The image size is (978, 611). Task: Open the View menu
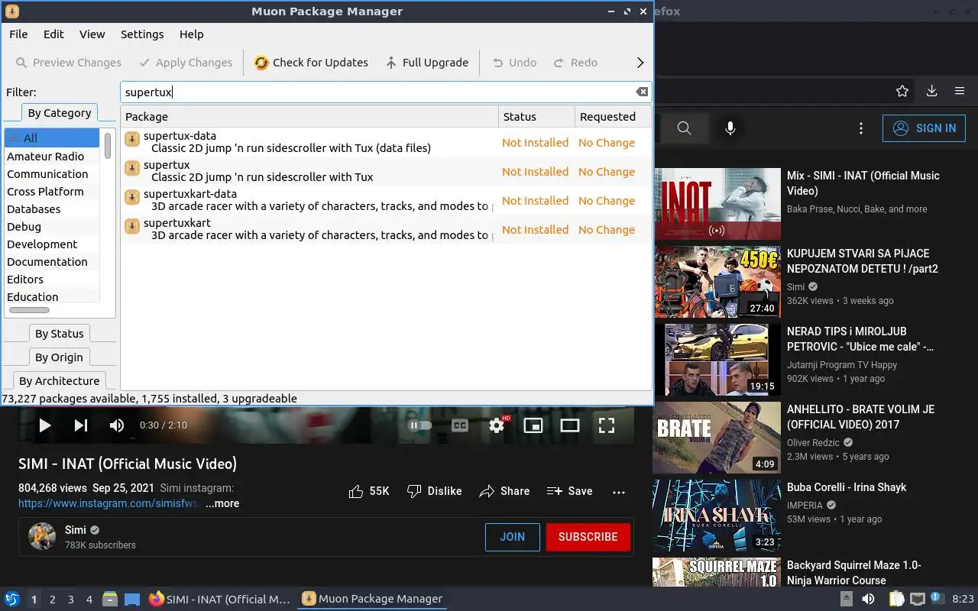(x=92, y=34)
